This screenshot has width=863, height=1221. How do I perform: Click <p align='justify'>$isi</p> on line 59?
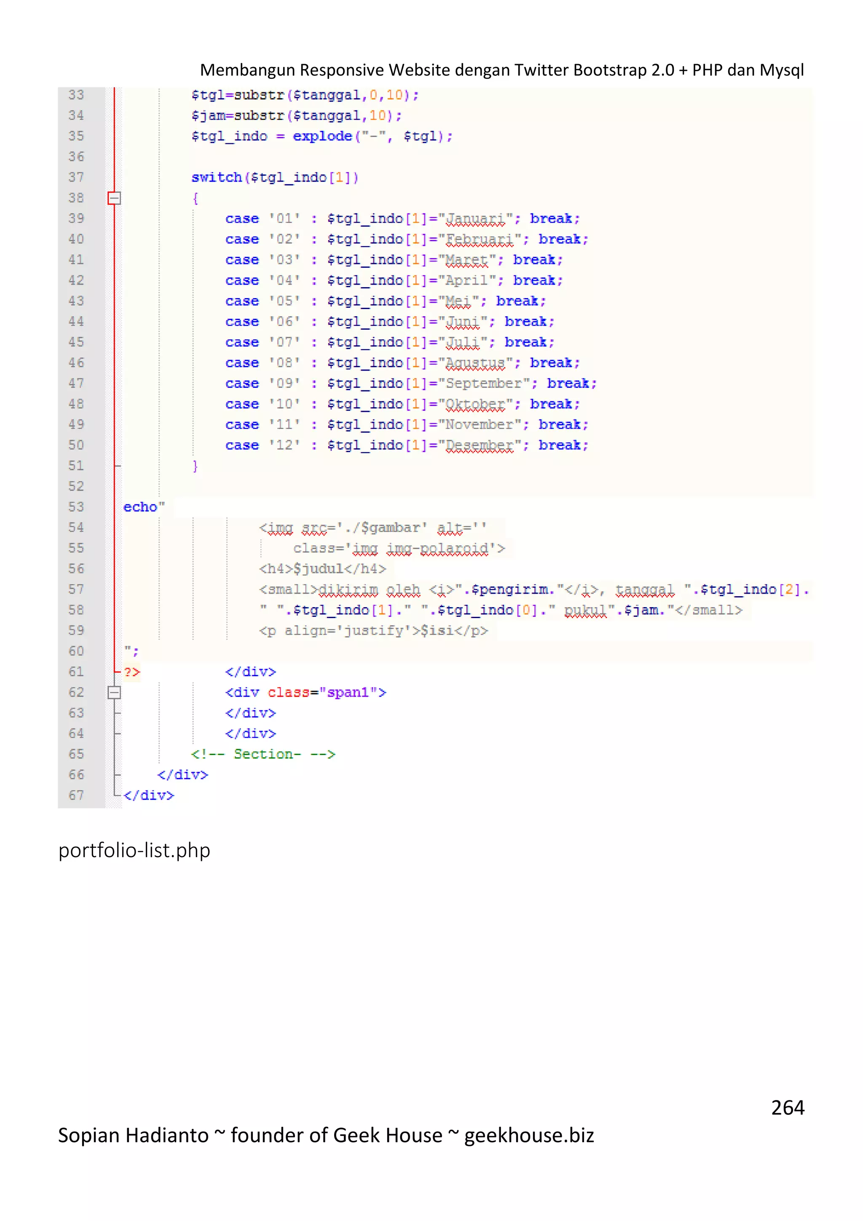click(x=374, y=631)
